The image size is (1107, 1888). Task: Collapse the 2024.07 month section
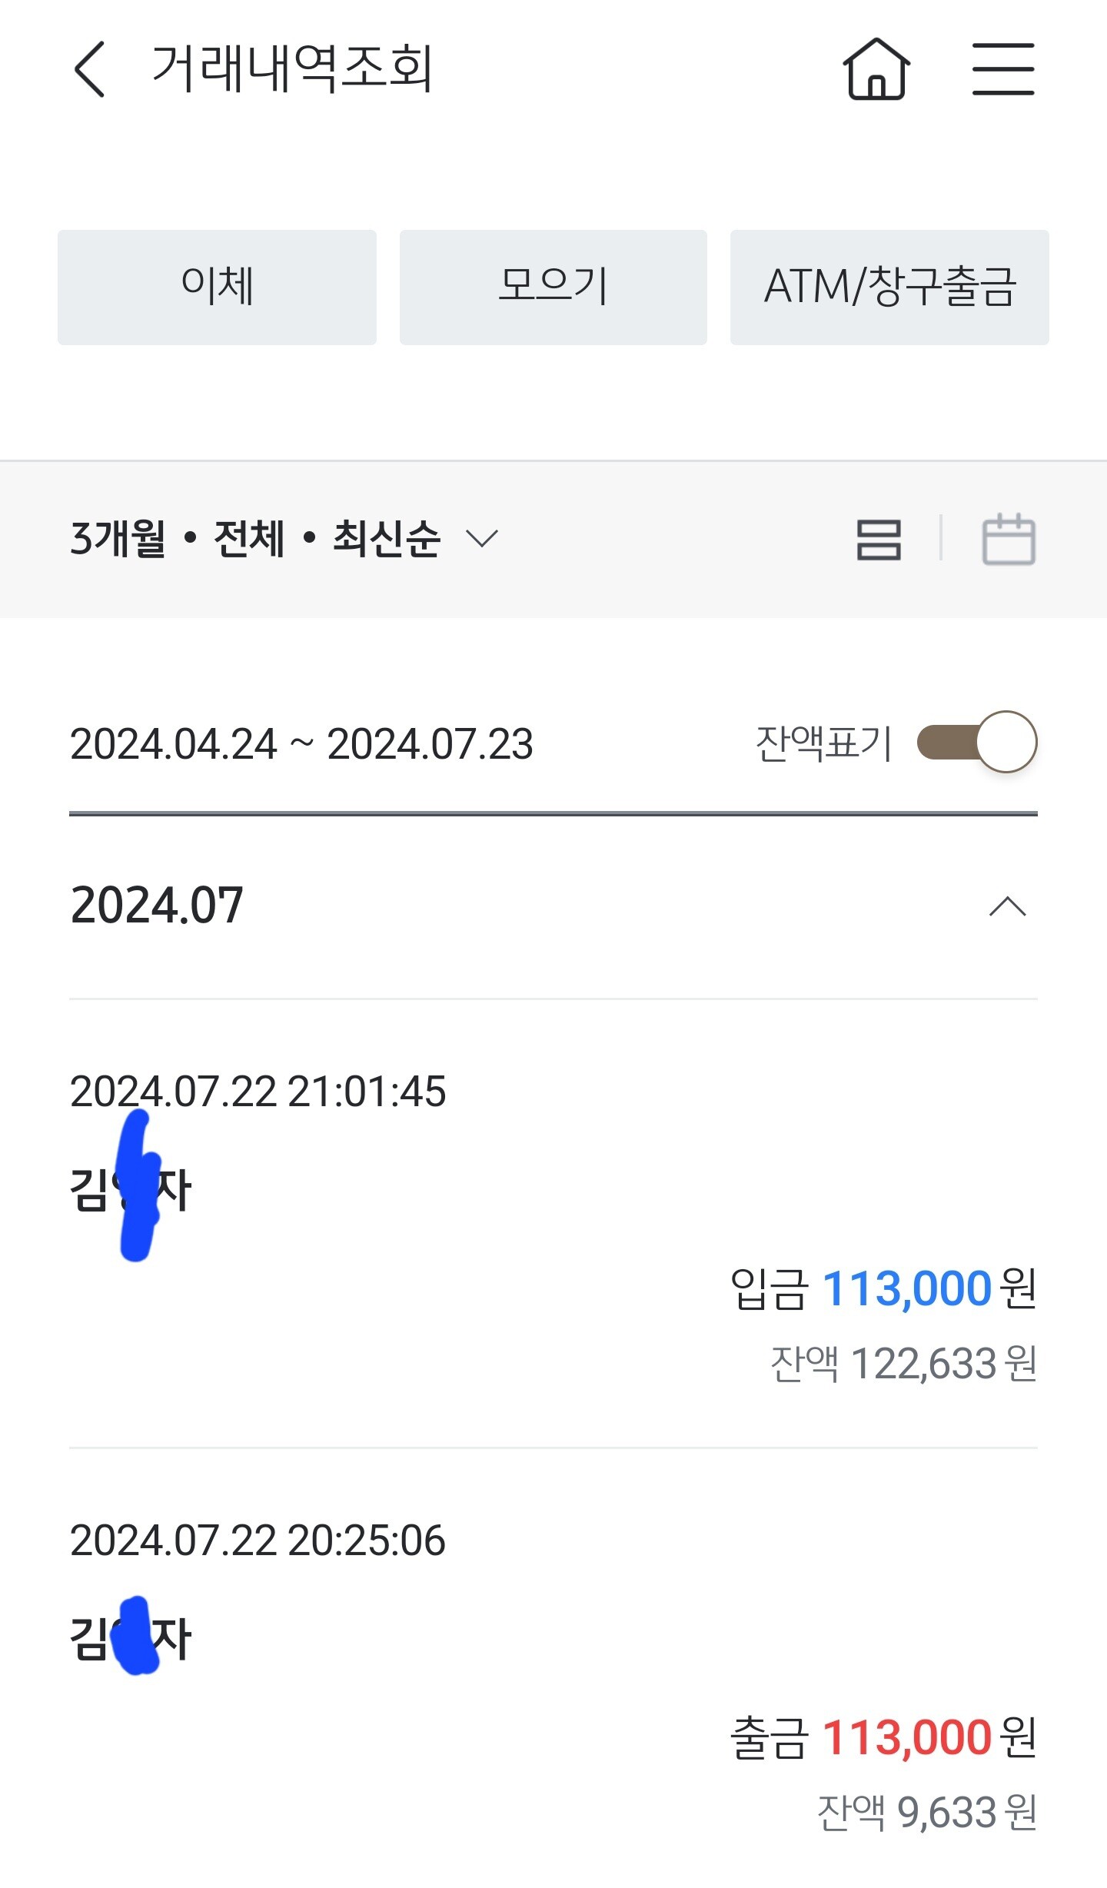point(1007,907)
